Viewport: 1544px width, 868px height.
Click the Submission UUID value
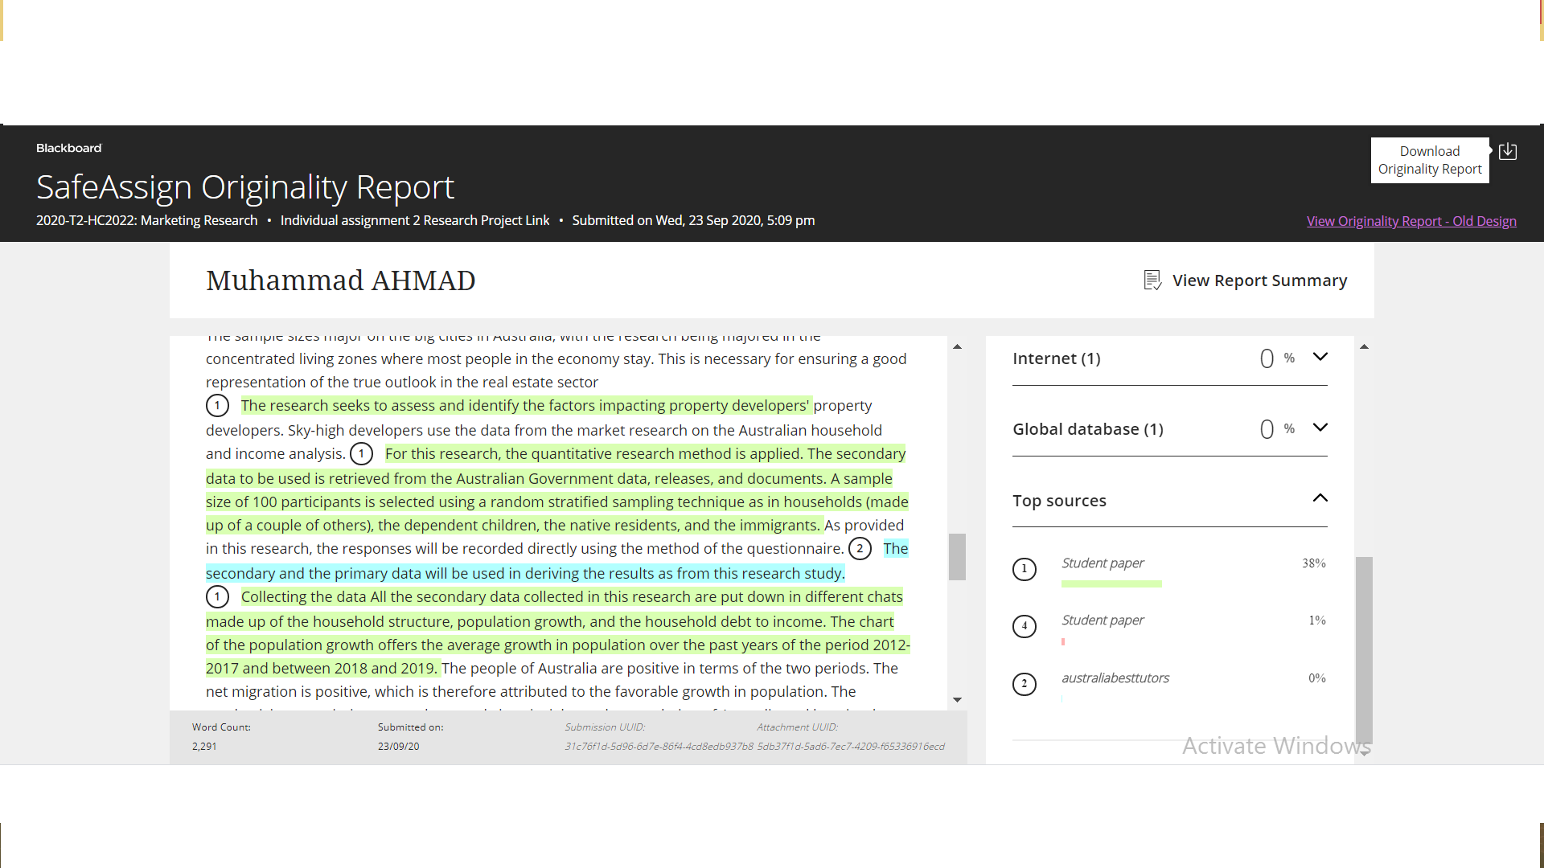[x=659, y=747]
